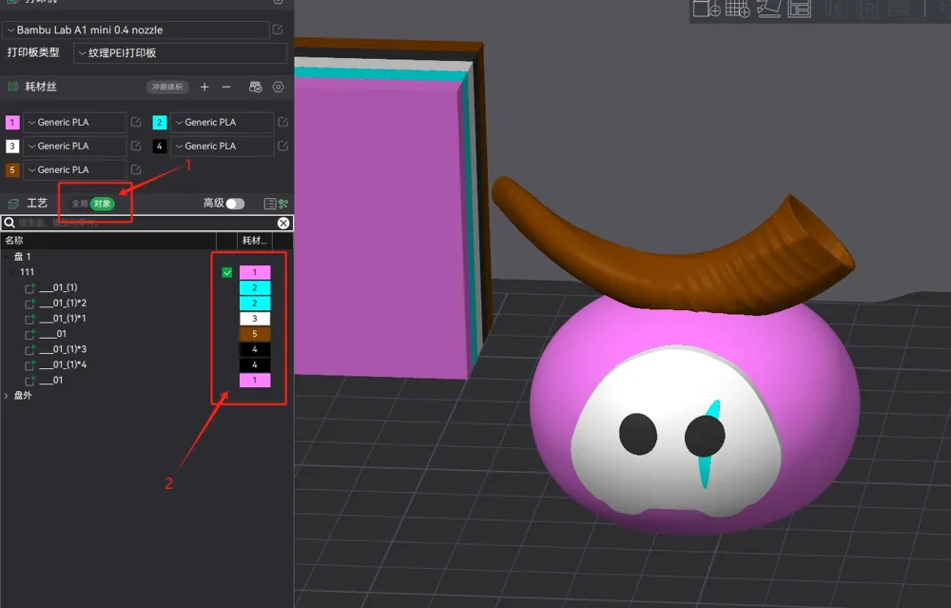
Task: Click brown filament cell 5 in list
Action: (255, 334)
